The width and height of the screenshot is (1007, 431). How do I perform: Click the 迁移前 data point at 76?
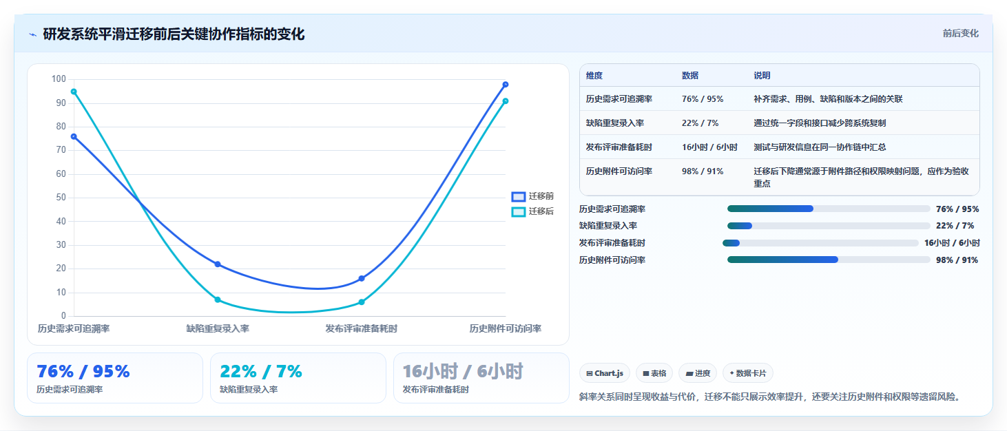pyautogui.click(x=74, y=136)
